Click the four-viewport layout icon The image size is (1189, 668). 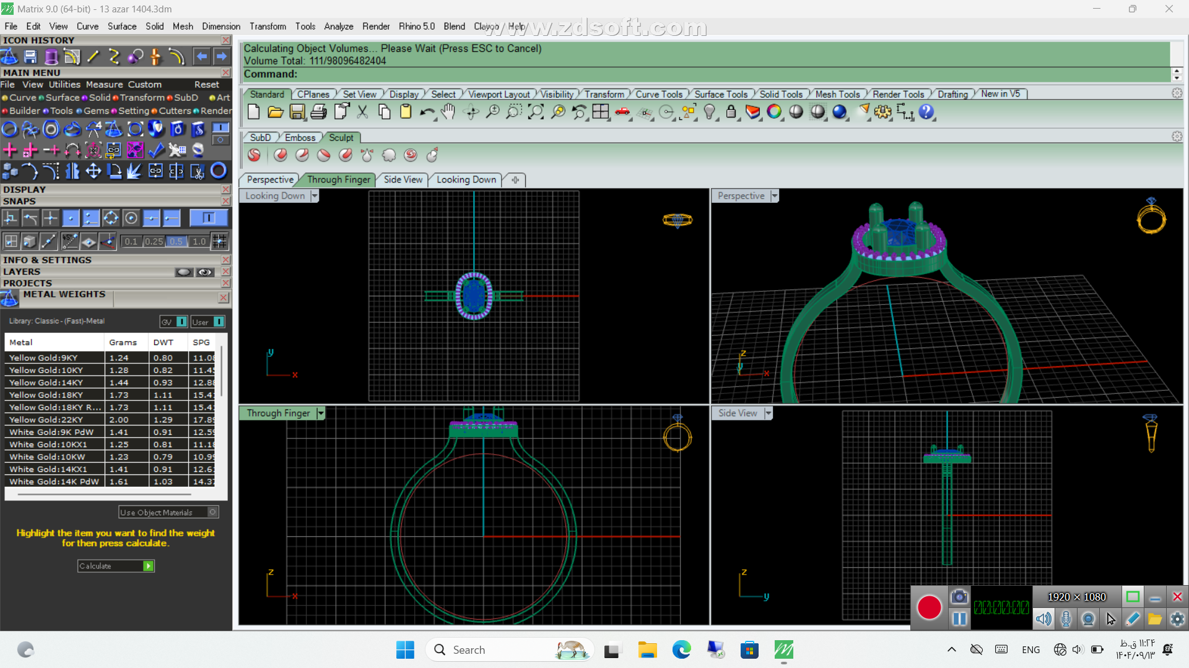600,112
